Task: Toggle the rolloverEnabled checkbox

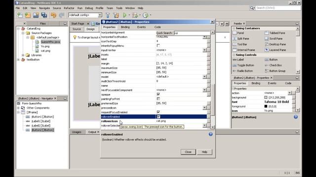Action: [158, 117]
